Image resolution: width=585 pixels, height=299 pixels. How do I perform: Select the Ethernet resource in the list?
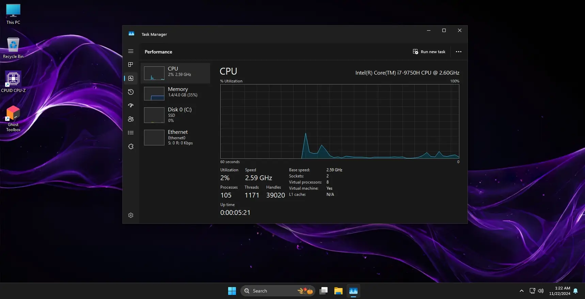tap(176, 138)
